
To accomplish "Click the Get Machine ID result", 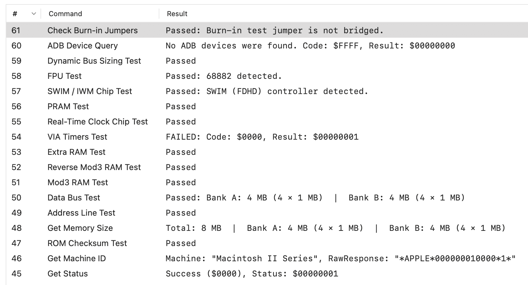I will [x=341, y=258].
